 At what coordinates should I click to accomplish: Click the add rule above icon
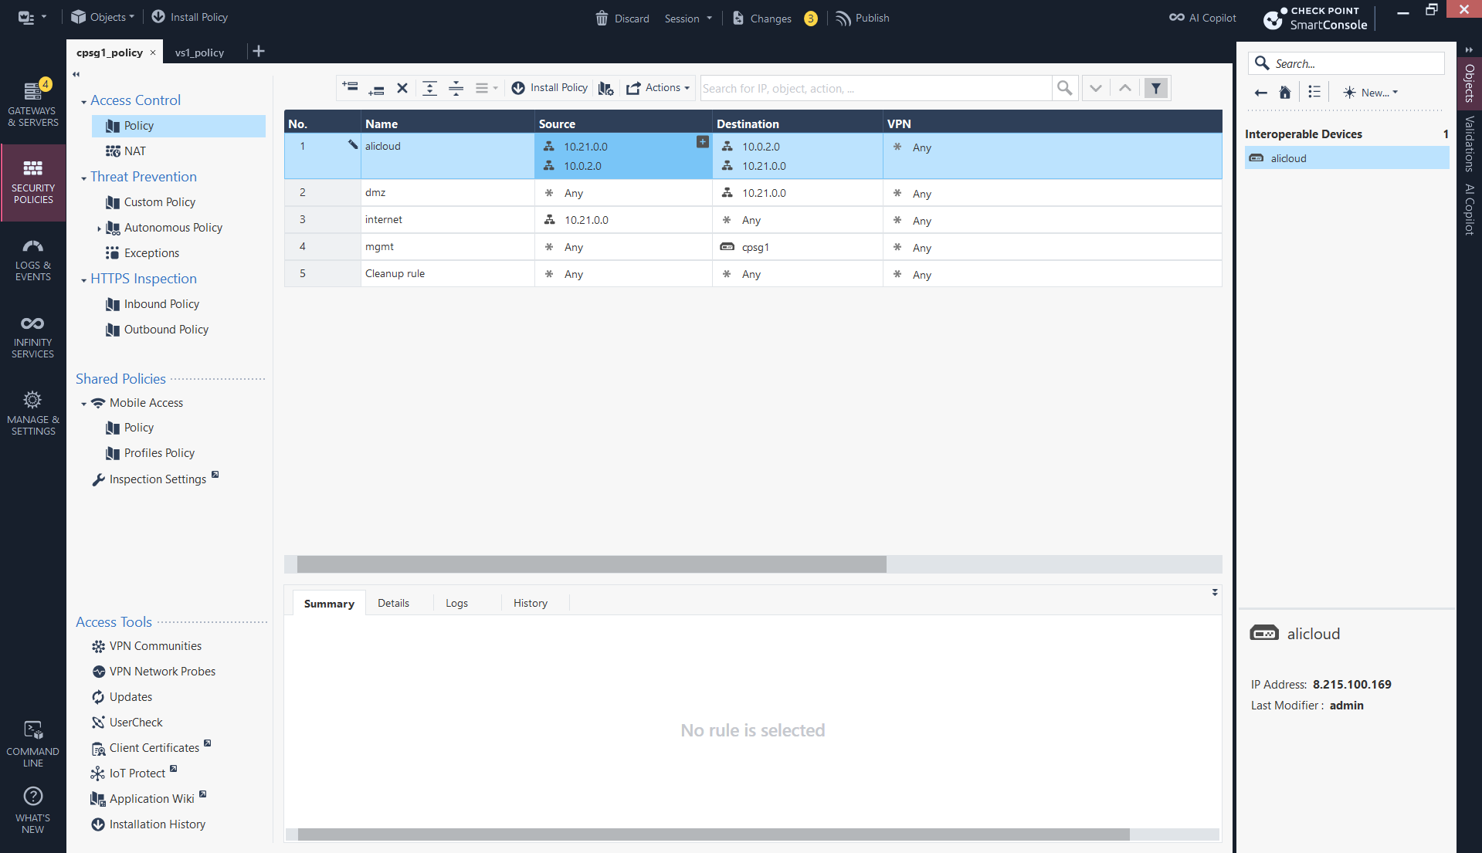[x=350, y=88]
